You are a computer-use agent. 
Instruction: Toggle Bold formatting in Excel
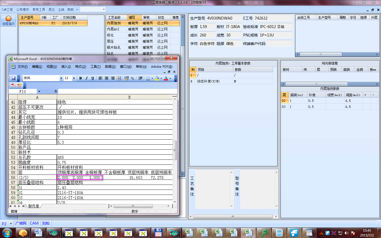click(80, 78)
